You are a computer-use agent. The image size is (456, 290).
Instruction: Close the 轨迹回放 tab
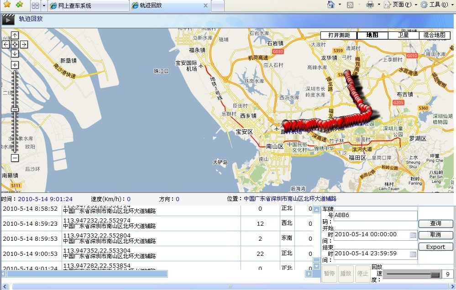click(205, 5)
